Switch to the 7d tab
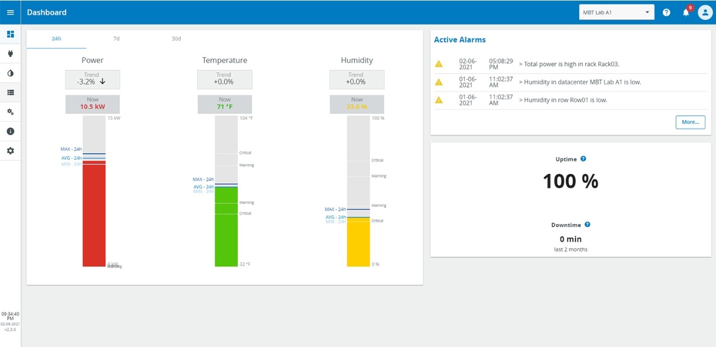Screen dimensions: 716x347 point(116,39)
